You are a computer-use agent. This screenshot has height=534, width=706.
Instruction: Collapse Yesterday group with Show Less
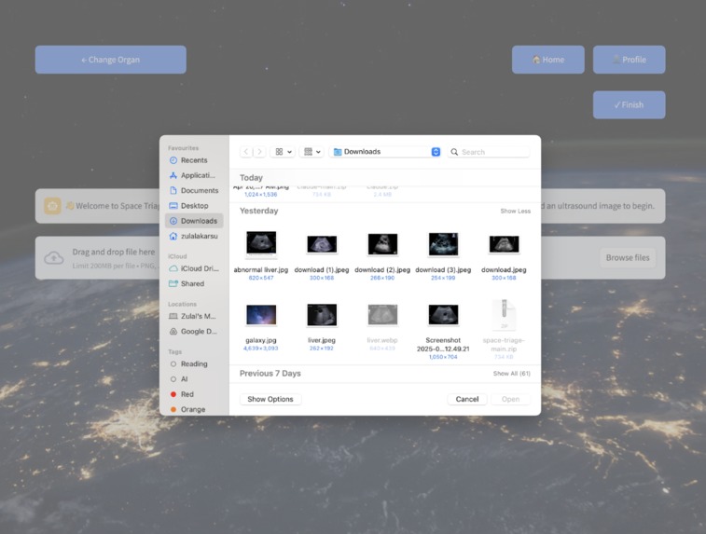coord(515,211)
